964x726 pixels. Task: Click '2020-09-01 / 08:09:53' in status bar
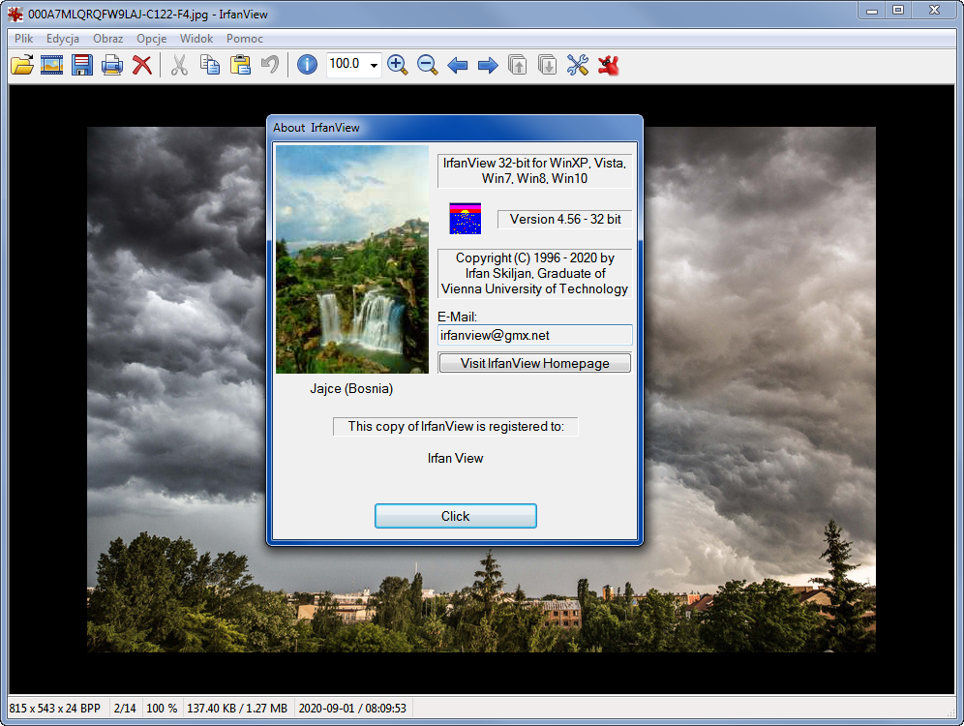pos(352,709)
